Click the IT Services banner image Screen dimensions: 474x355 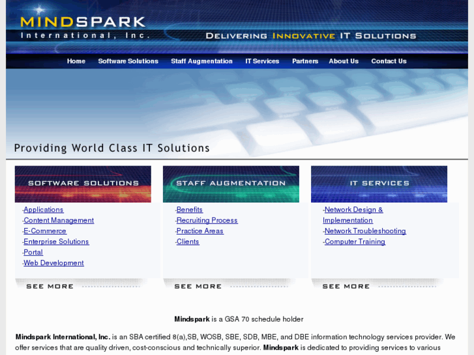click(379, 184)
